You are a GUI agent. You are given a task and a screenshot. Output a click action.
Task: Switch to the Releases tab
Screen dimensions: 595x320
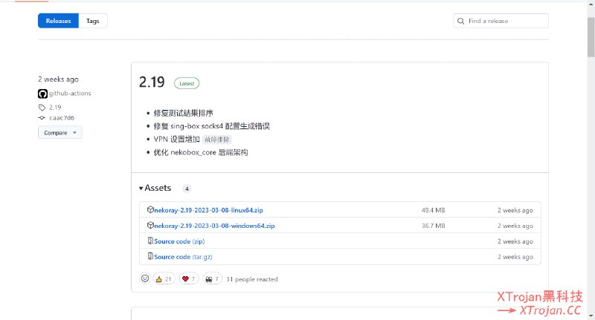point(58,21)
